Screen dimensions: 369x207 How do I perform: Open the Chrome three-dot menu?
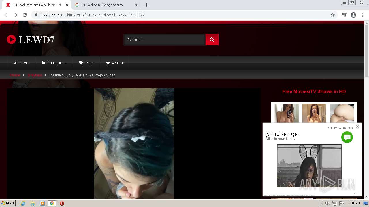[362, 15]
